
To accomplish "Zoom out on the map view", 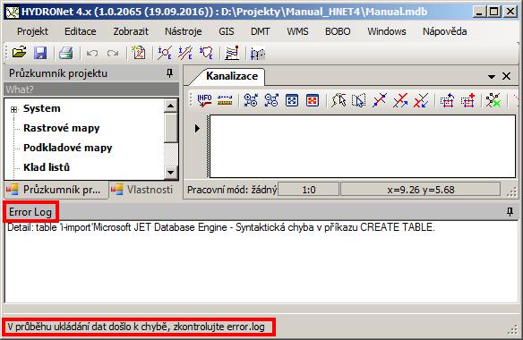I will click(x=271, y=100).
